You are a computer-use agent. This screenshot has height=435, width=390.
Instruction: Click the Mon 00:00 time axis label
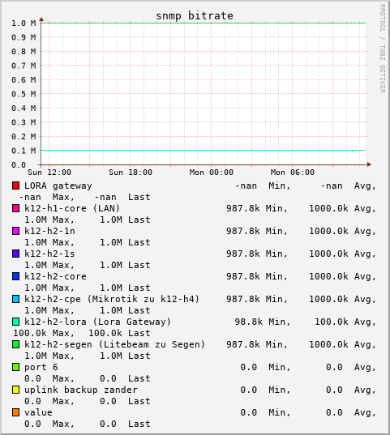(212, 173)
